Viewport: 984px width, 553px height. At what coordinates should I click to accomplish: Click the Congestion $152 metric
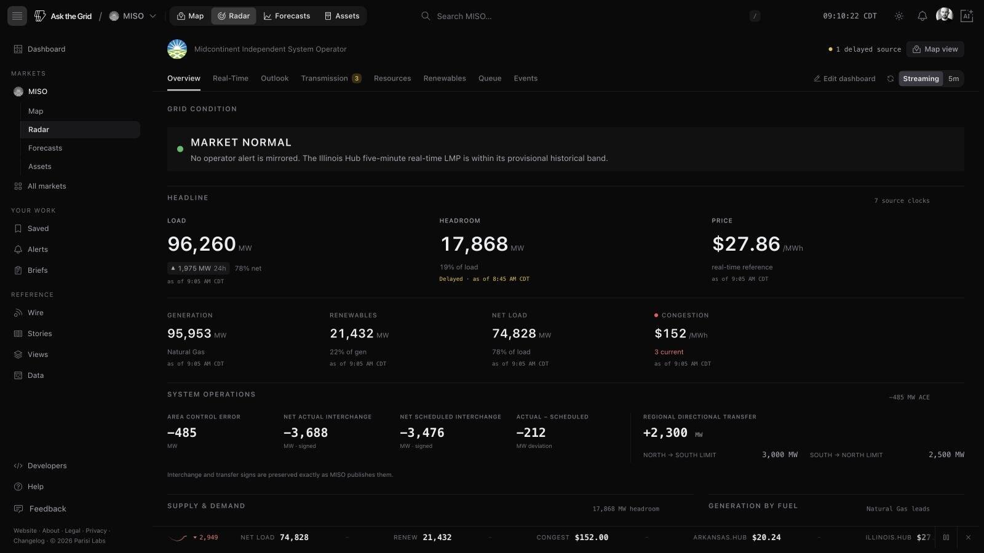681,334
